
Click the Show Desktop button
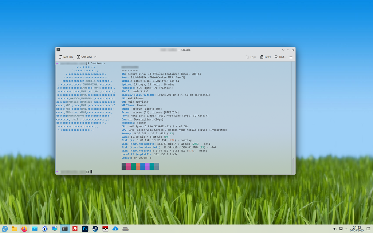(x=369, y=229)
